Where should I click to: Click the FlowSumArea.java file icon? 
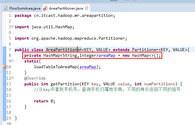click(6, 8)
